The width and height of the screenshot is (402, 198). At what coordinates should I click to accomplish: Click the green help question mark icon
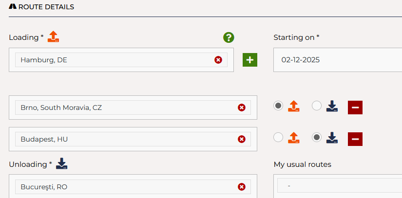point(229,37)
